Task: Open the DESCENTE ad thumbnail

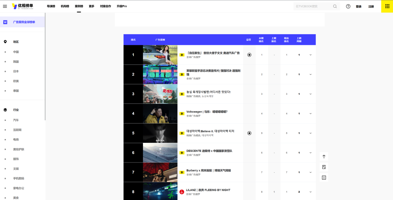Action: (x=160, y=153)
